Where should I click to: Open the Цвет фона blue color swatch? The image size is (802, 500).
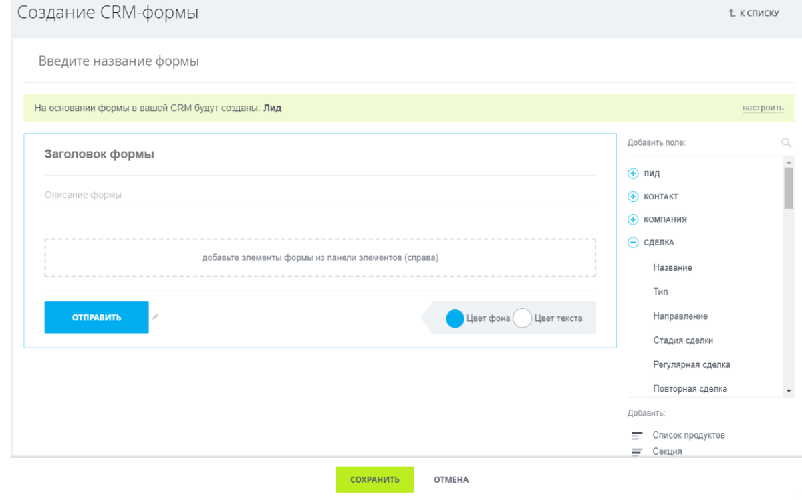coord(455,318)
